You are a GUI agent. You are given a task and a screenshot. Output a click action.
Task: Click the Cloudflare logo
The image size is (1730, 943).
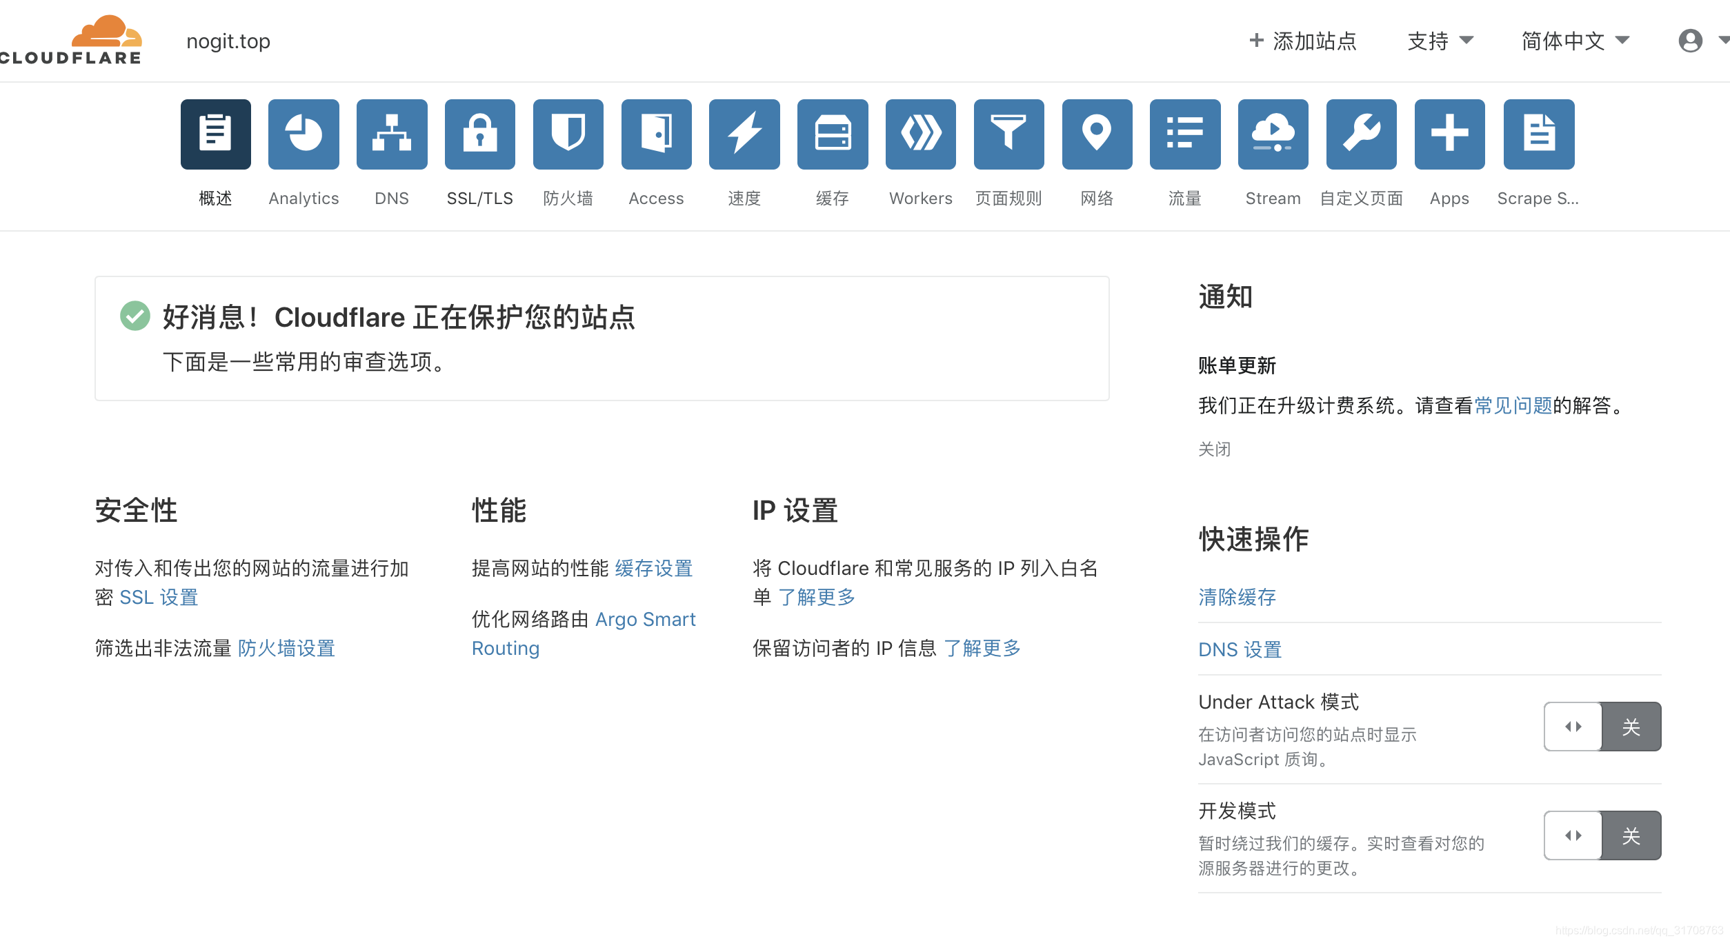[x=71, y=40]
